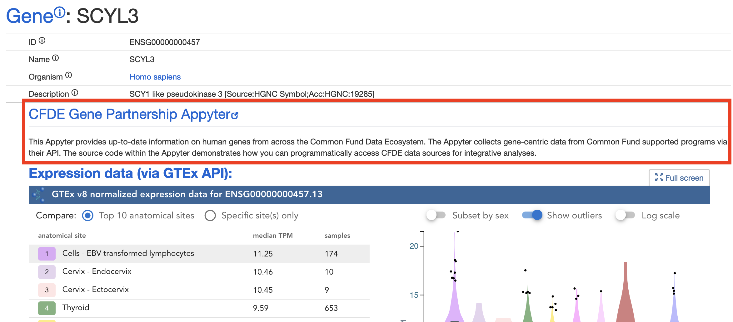
Task: Click the pink rank 3 color swatch
Action: point(47,290)
